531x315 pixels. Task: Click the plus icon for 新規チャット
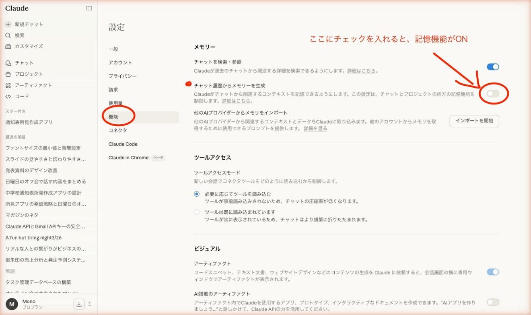[x=8, y=24]
